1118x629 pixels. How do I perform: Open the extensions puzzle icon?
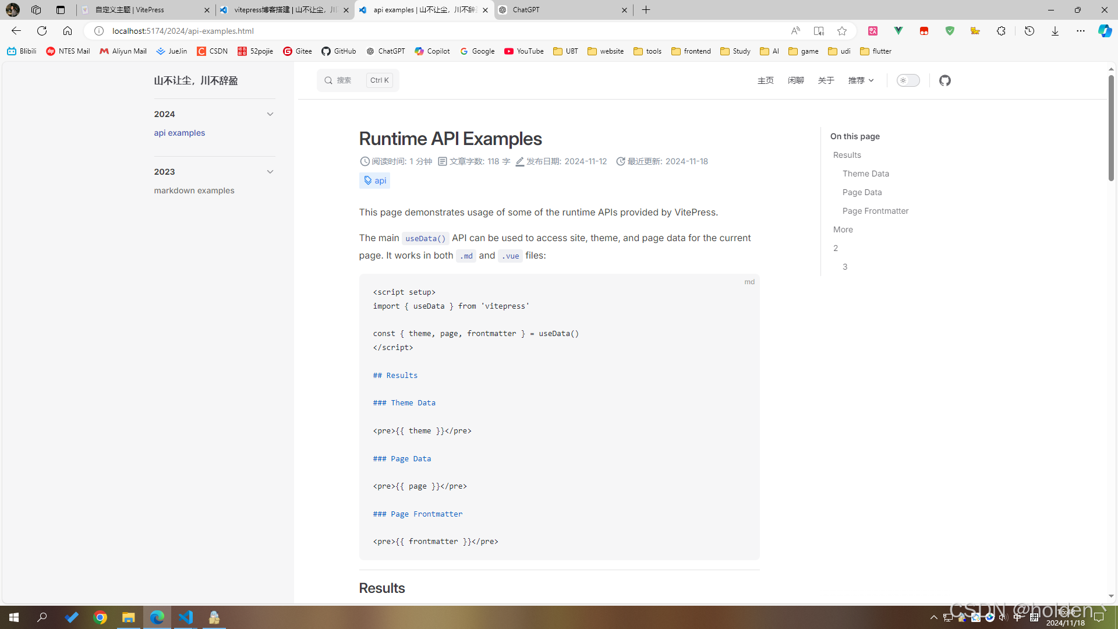coord(1001,31)
